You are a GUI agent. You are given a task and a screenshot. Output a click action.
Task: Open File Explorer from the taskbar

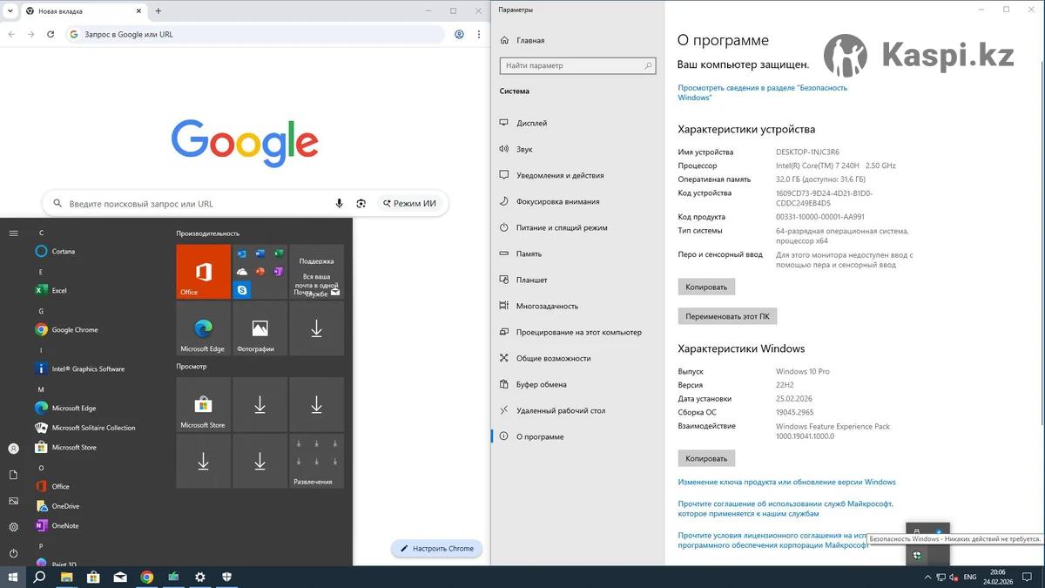[x=66, y=577]
